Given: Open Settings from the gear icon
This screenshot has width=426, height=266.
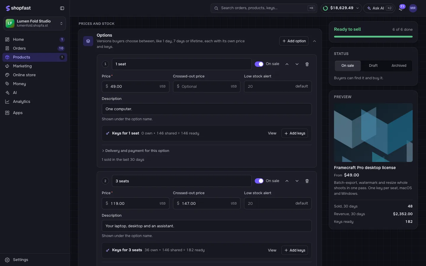Looking at the screenshot, I should pyautogui.click(x=7, y=260).
